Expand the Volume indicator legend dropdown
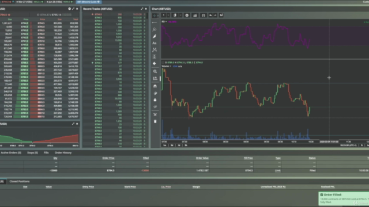Screen dimensions: 369x207 (171, 67)
